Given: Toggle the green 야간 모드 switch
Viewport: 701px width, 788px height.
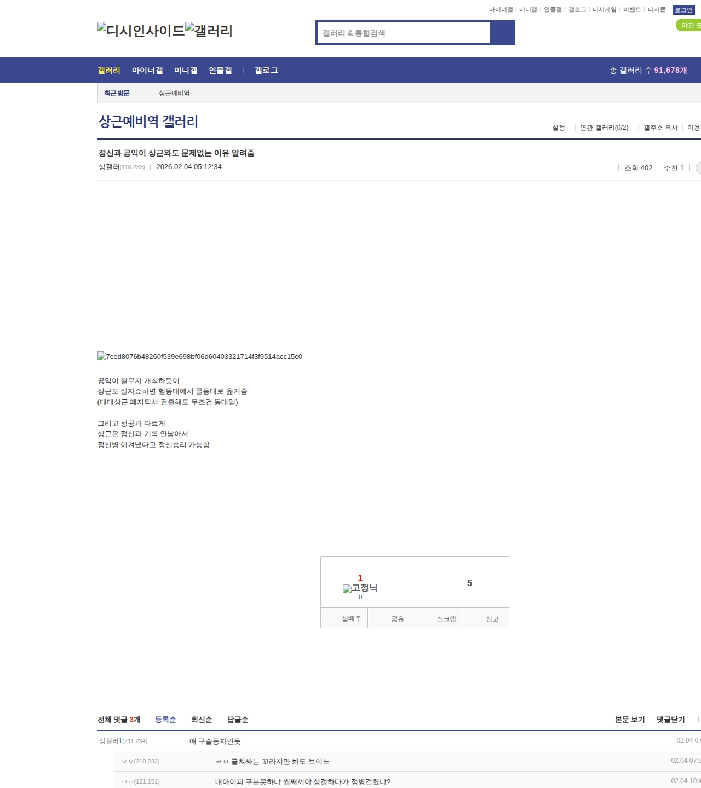Looking at the screenshot, I should (689, 25).
